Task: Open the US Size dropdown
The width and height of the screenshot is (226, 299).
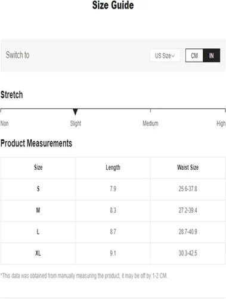Action: pos(165,56)
